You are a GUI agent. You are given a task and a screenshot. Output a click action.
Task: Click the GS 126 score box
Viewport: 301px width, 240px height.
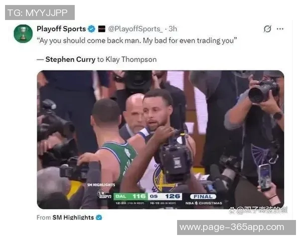(165, 196)
